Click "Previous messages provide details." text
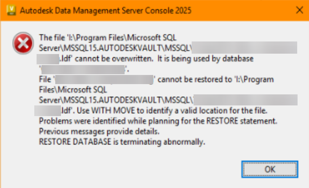Viewport: 309px width, 188px height. point(99,132)
